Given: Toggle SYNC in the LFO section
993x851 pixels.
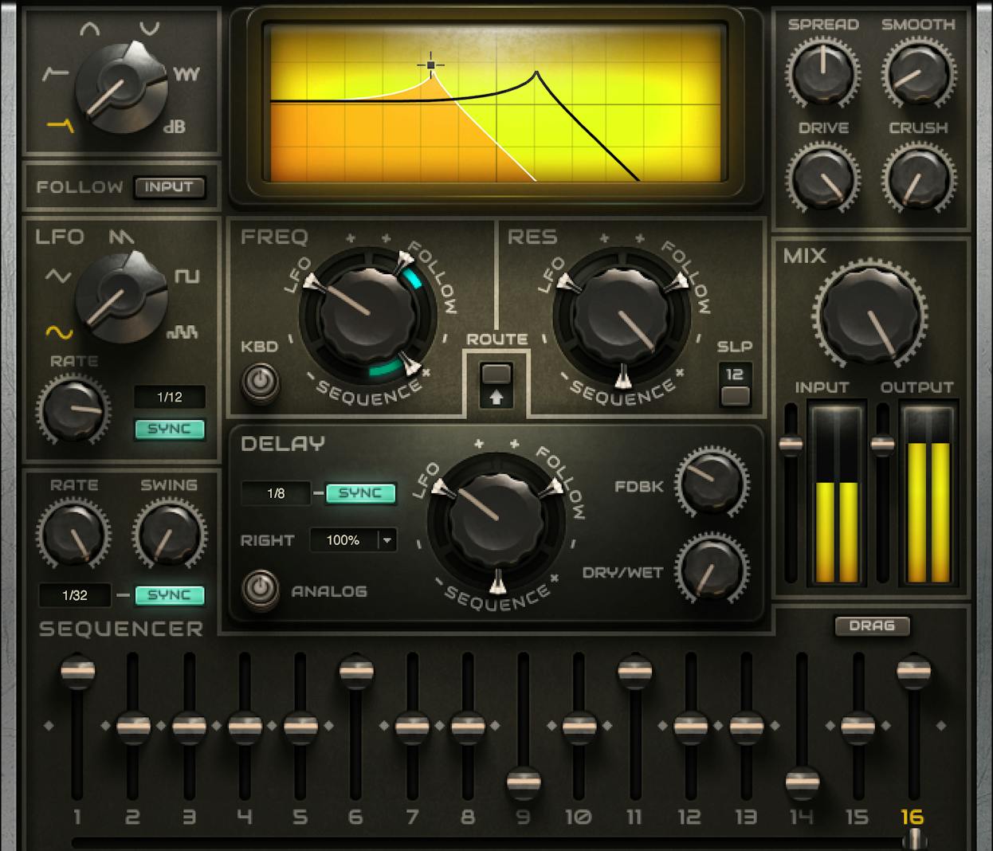Looking at the screenshot, I should coord(171,429).
